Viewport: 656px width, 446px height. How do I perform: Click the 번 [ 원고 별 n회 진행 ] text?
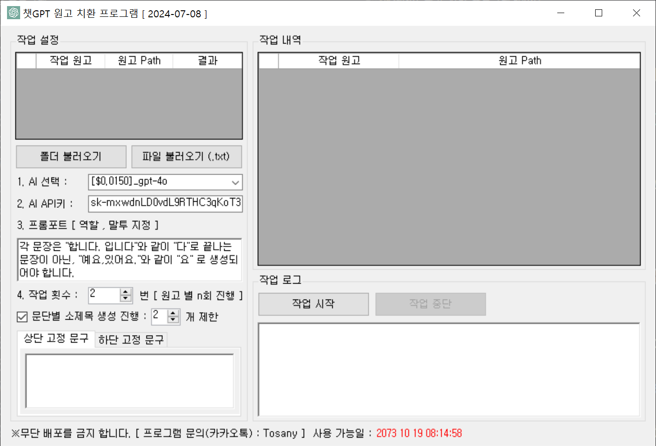pos(191,296)
